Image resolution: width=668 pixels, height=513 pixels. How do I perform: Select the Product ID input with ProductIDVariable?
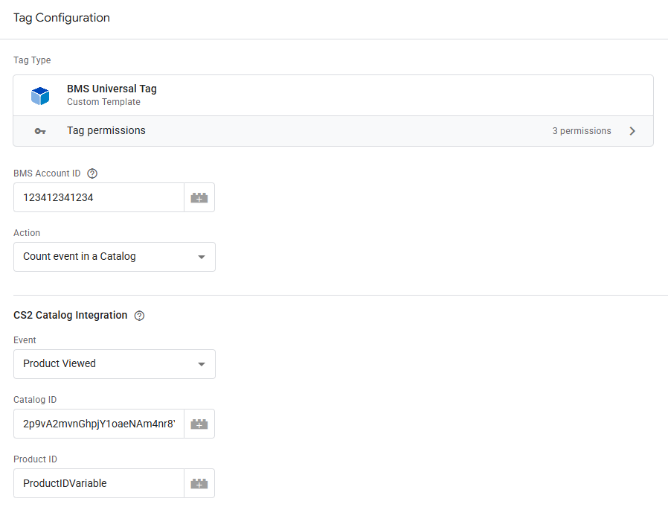click(99, 483)
